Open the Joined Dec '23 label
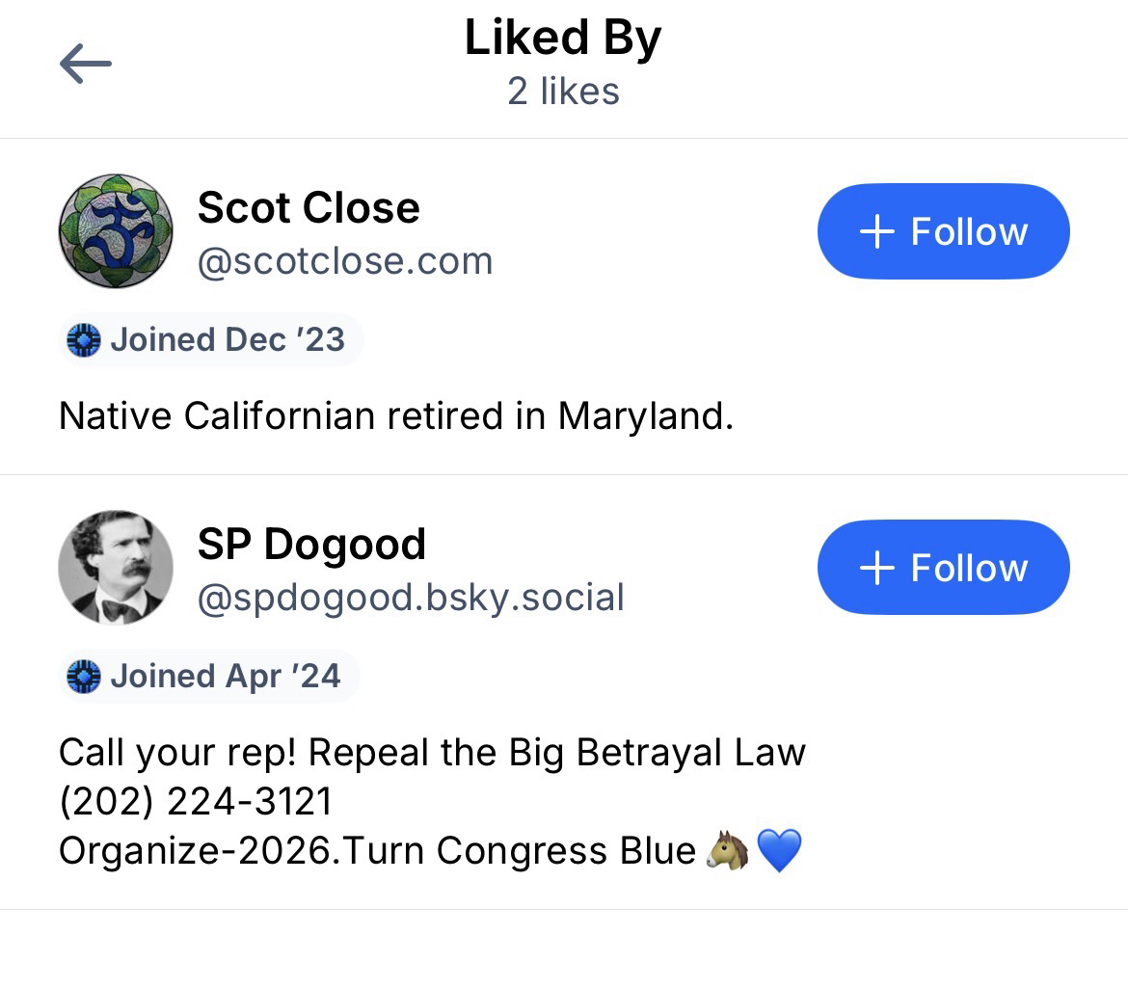The image size is (1128, 988). coord(227,340)
